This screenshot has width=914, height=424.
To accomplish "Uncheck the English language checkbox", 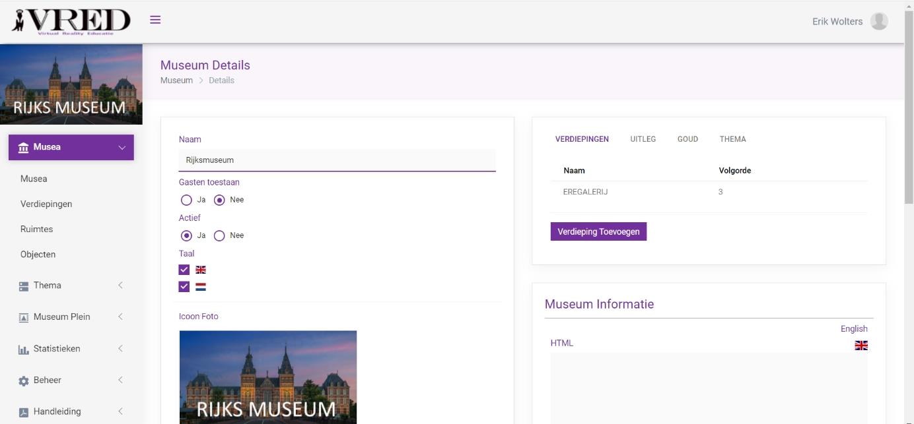I will tap(184, 270).
